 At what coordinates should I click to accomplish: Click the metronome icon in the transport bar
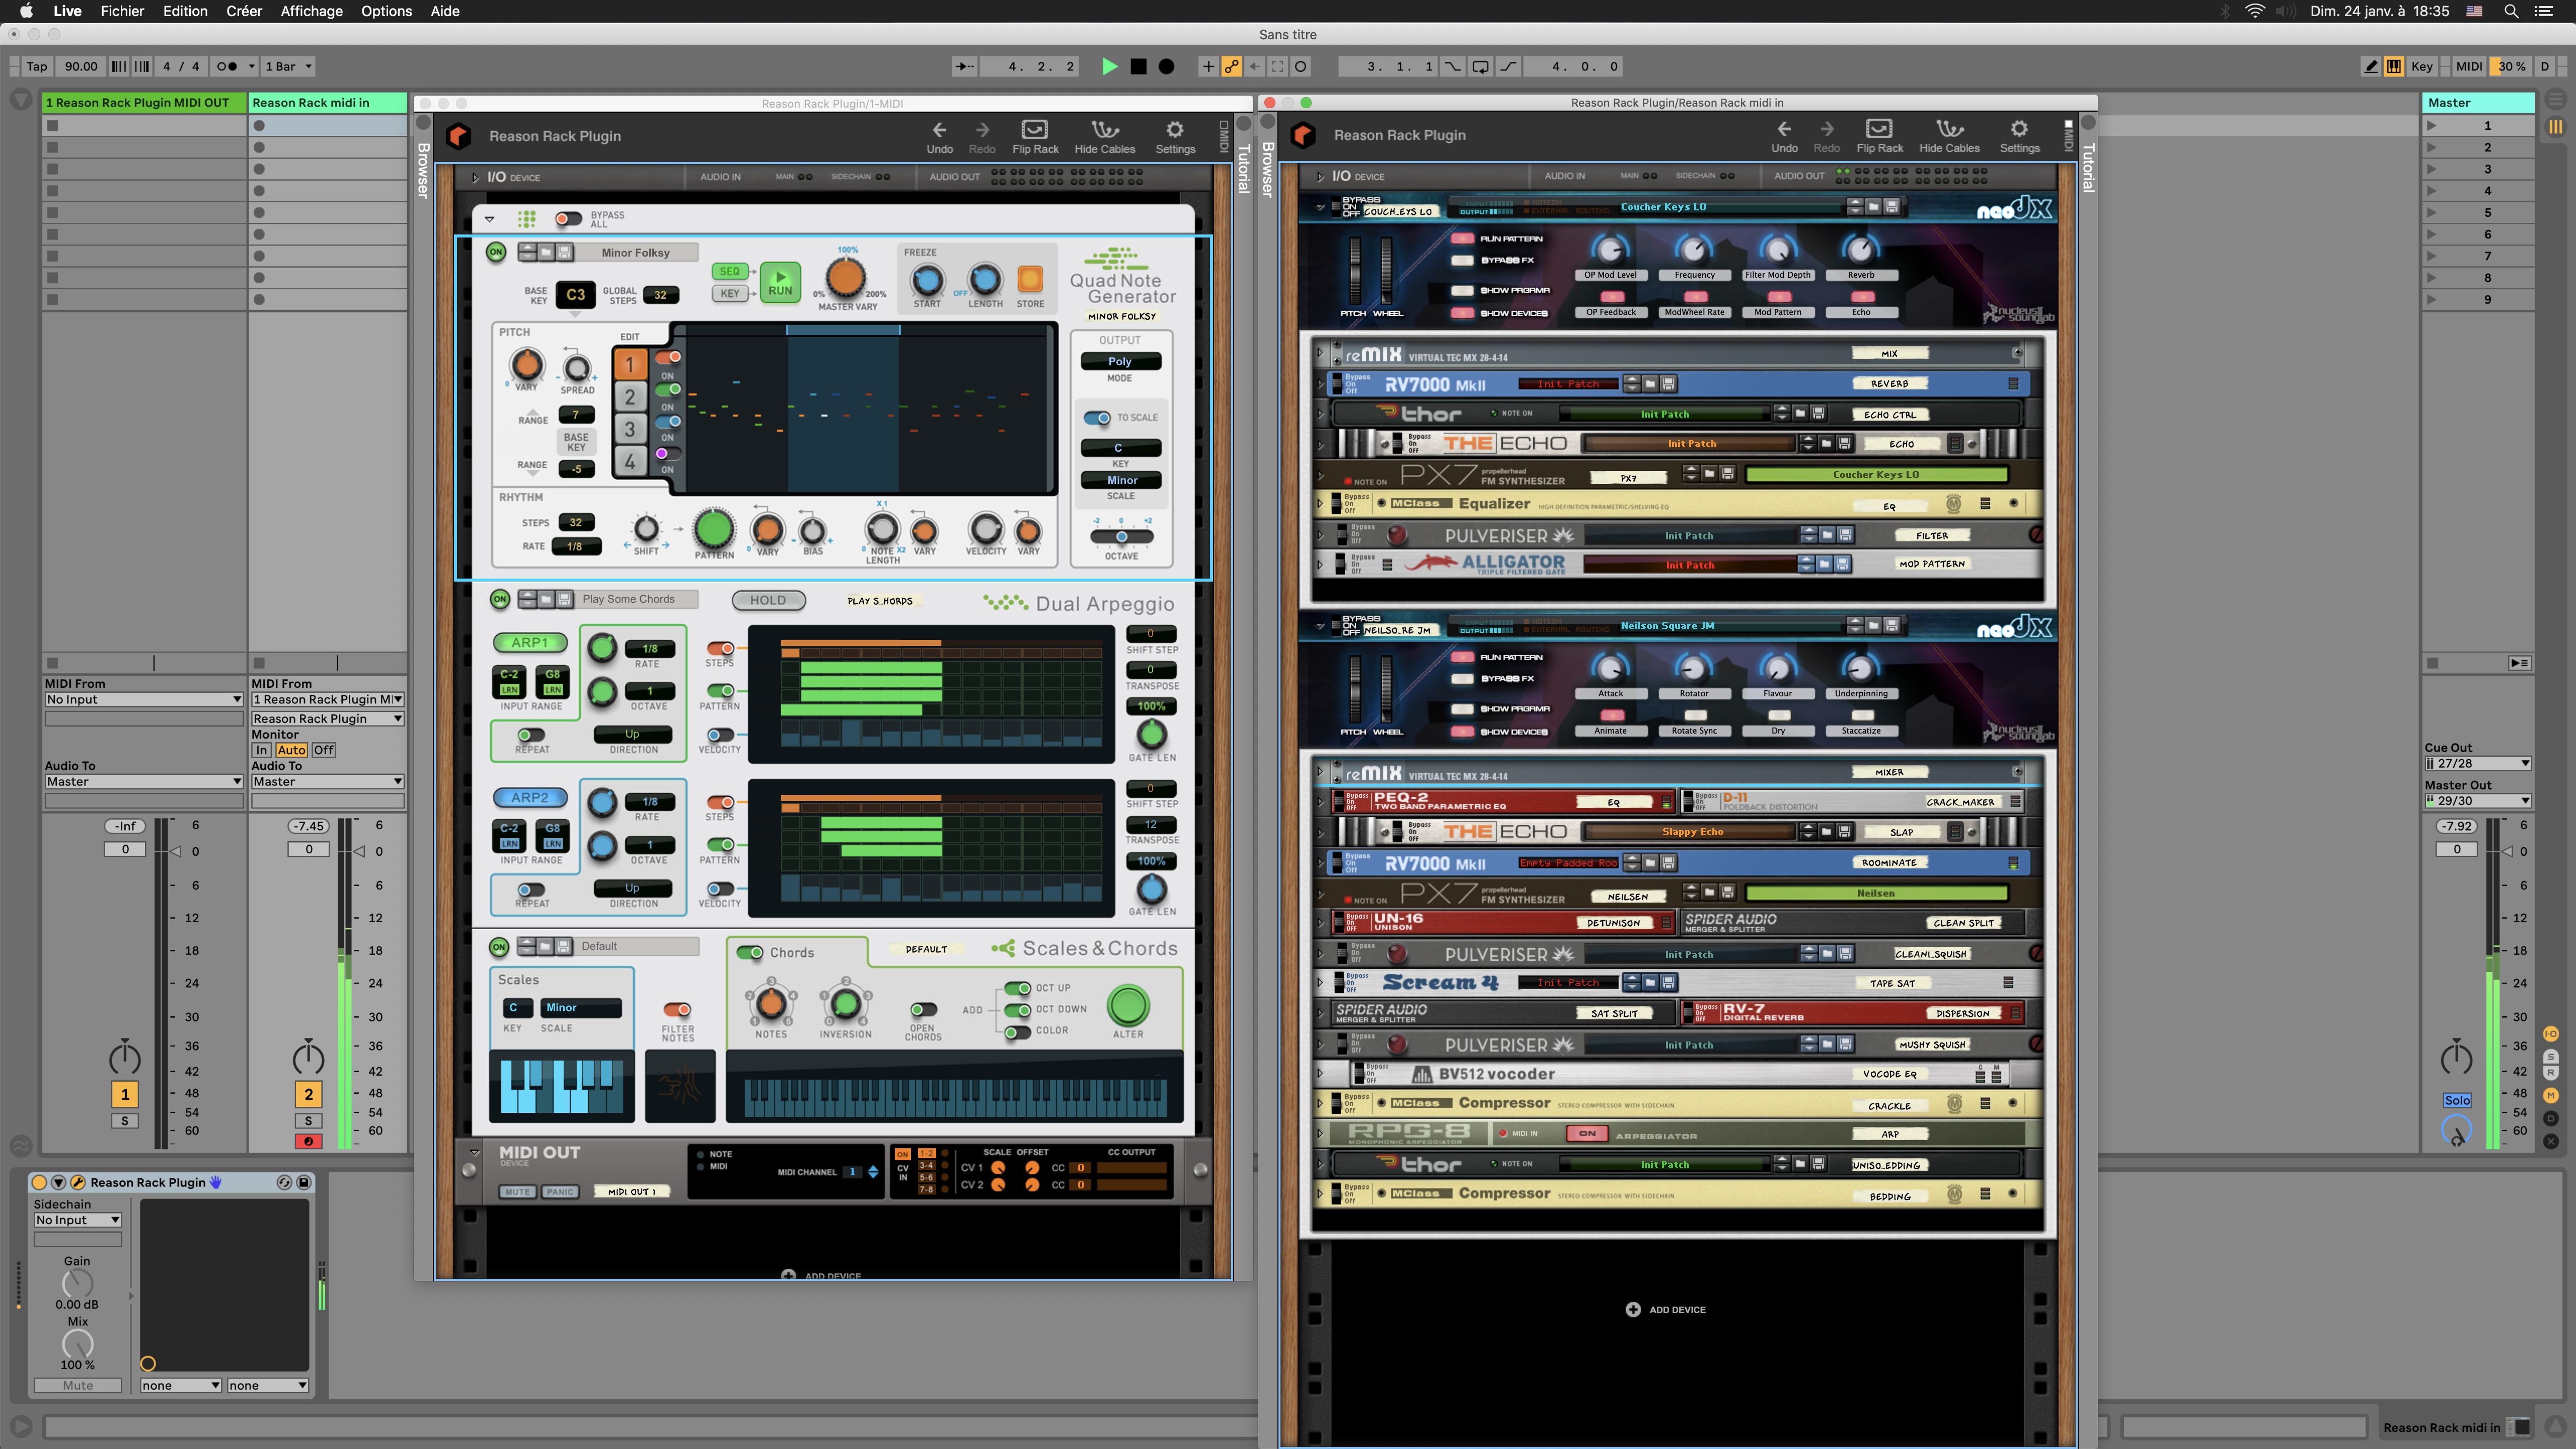[x=227, y=66]
